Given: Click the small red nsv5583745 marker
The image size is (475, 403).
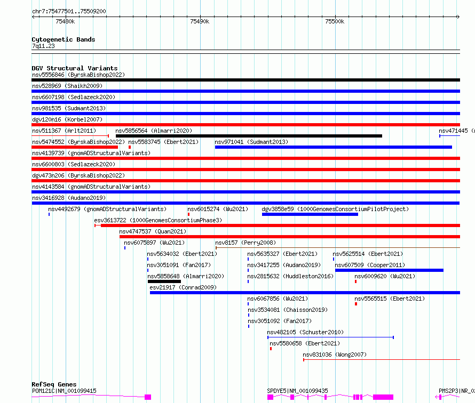Looking at the screenshot, I should [x=130, y=147].
